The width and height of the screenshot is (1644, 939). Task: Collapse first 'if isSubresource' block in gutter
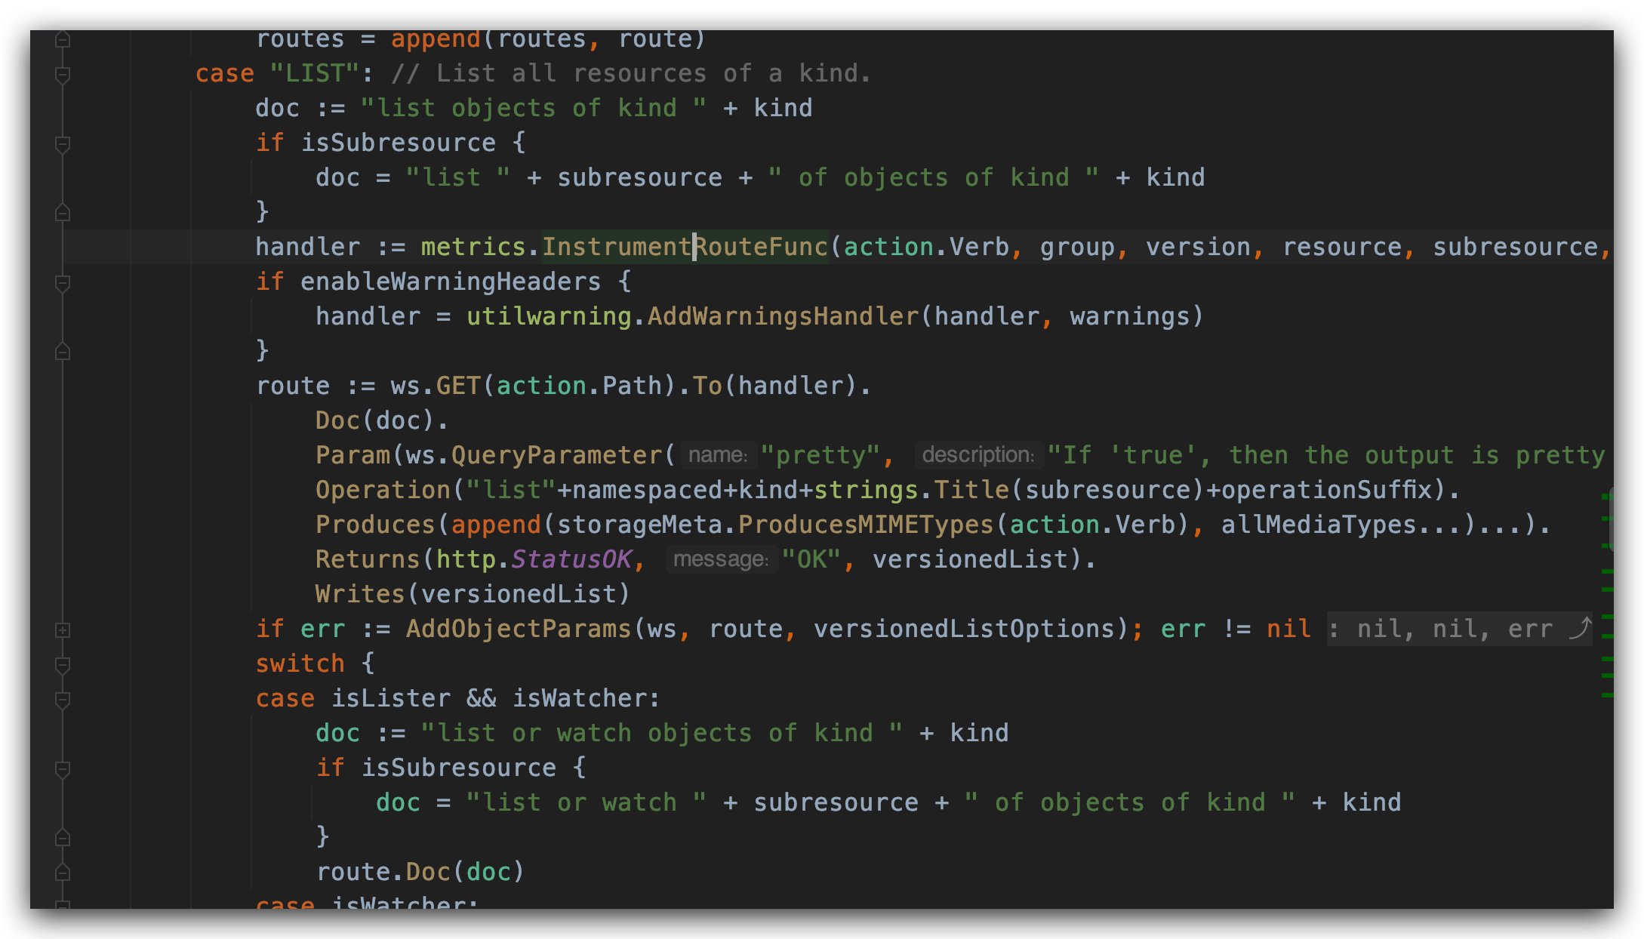tap(63, 143)
